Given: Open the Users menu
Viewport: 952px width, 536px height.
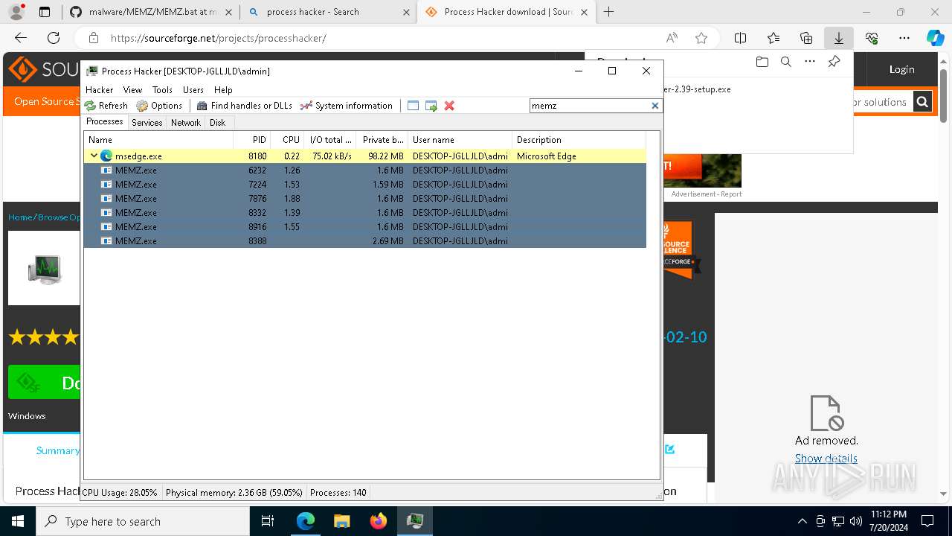Looking at the screenshot, I should [193, 89].
